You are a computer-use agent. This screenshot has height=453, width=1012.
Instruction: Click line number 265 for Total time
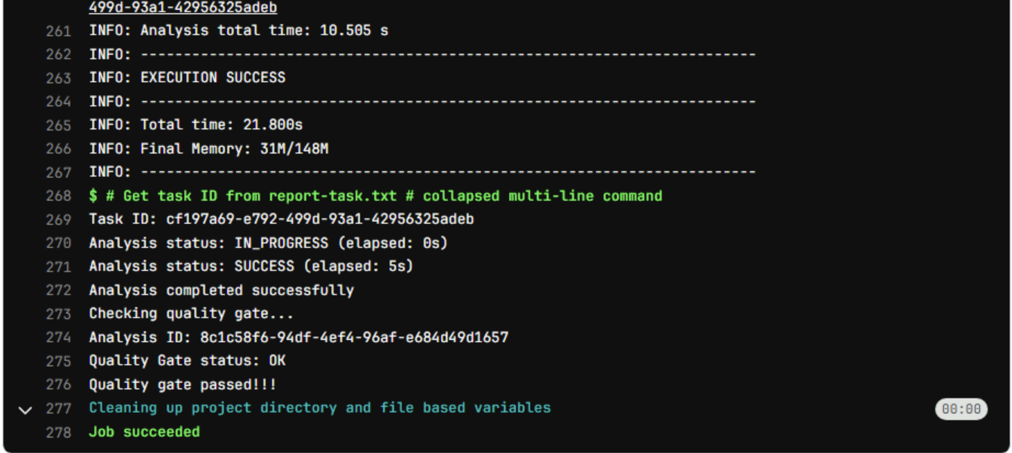coord(58,126)
